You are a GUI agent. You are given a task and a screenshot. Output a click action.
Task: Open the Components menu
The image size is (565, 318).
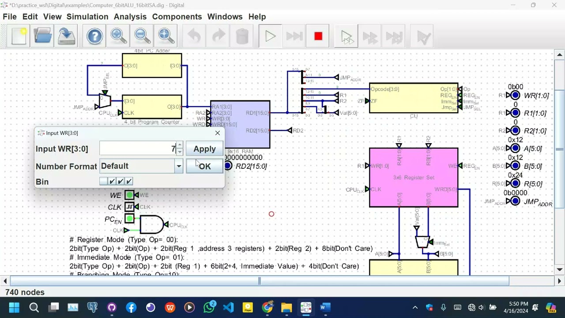tap(177, 16)
